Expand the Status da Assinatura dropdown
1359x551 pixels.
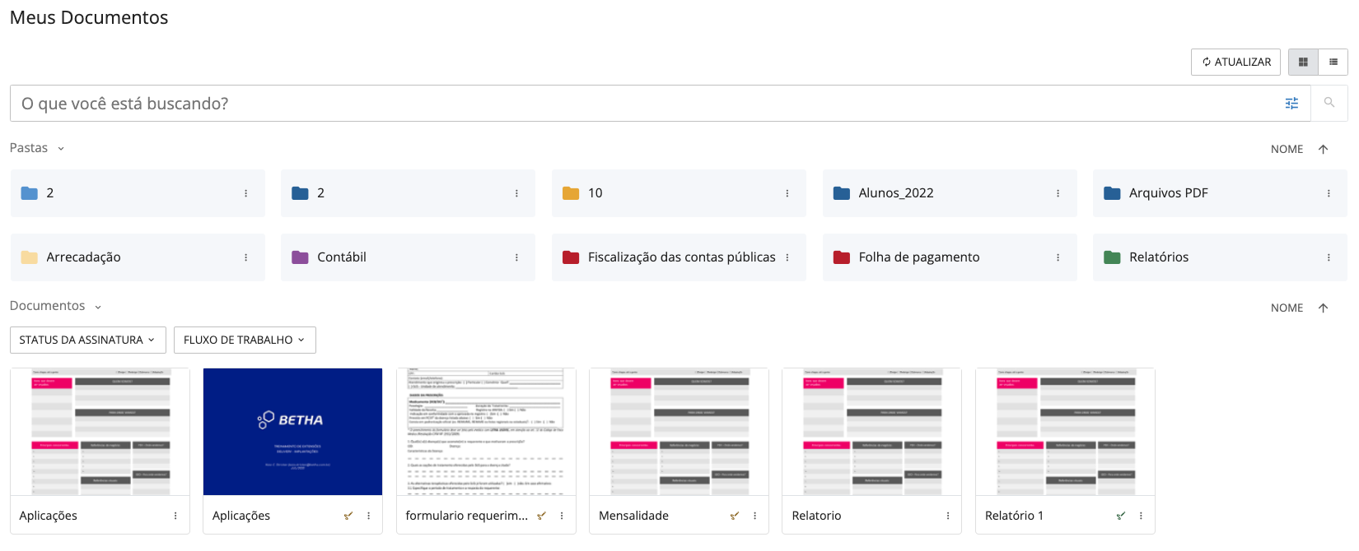coord(87,340)
